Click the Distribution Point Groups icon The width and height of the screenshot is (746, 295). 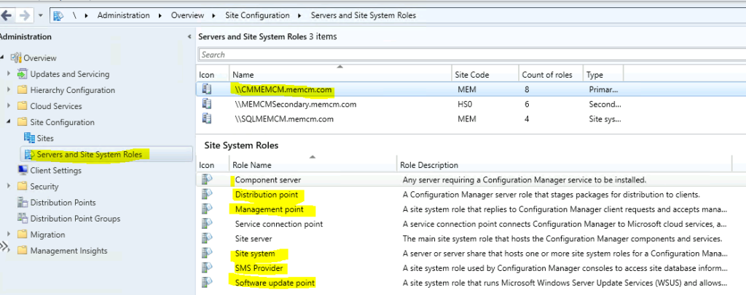click(23, 219)
